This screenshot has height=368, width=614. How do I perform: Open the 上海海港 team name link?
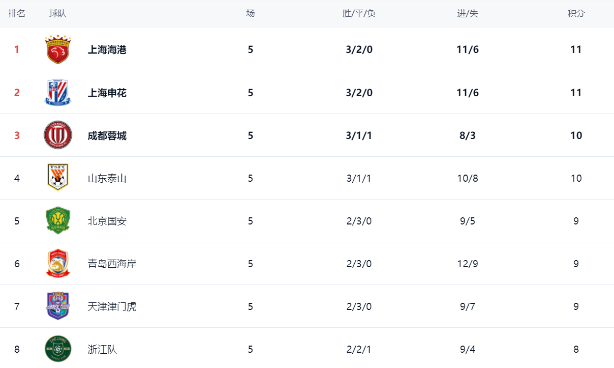pyautogui.click(x=107, y=50)
